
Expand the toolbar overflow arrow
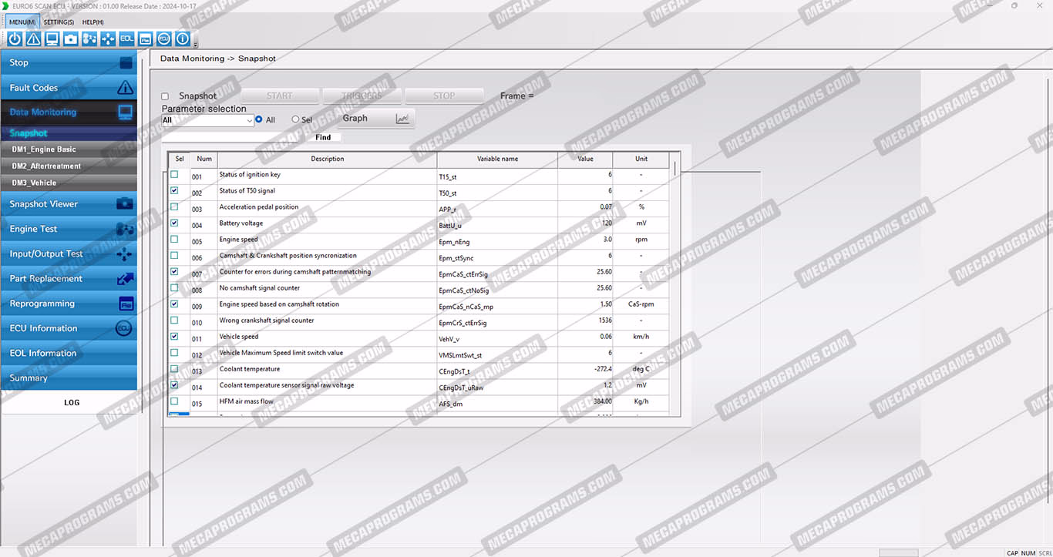(x=196, y=45)
